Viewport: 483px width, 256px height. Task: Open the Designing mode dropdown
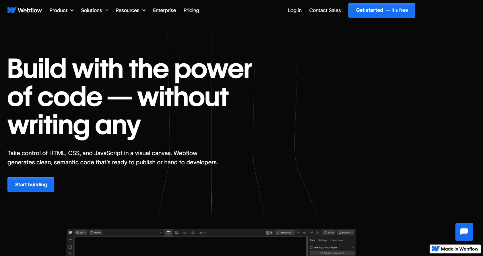click(x=285, y=232)
